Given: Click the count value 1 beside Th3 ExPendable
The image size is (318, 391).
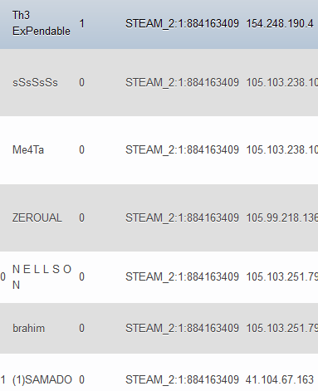Looking at the screenshot, I should point(81,23).
